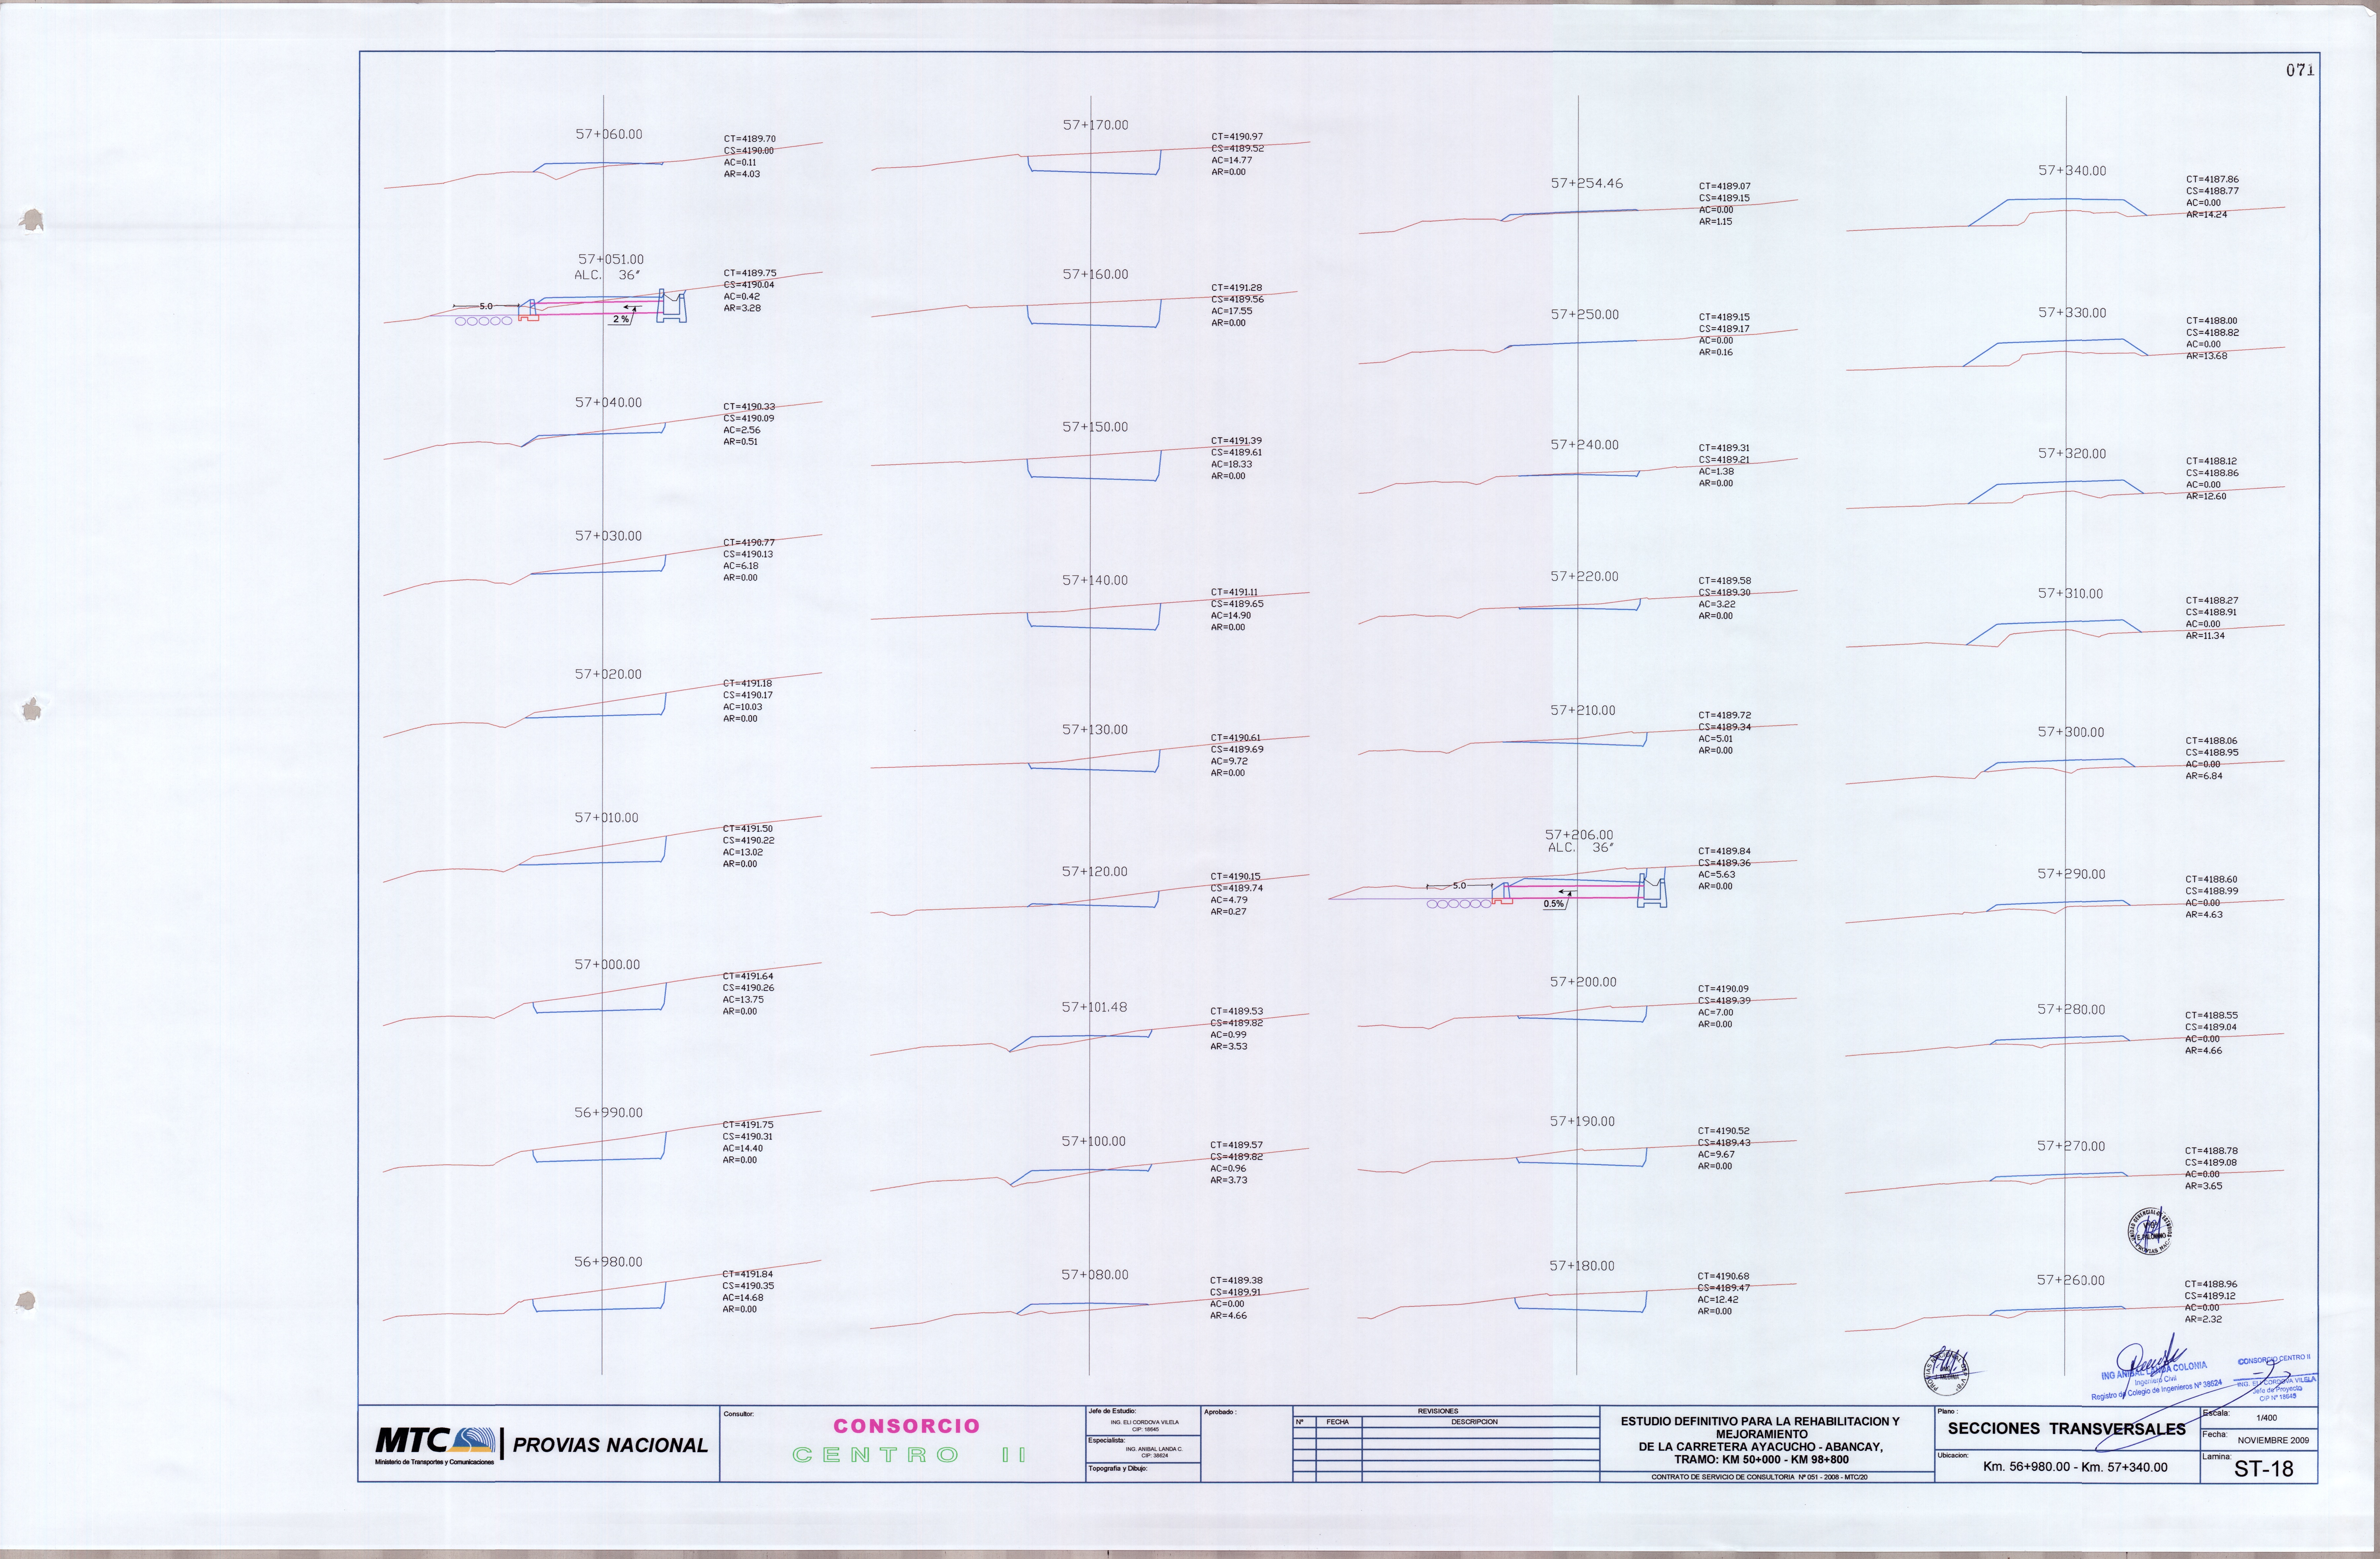Click the station label 57+280.00

pyautogui.click(x=2071, y=1010)
